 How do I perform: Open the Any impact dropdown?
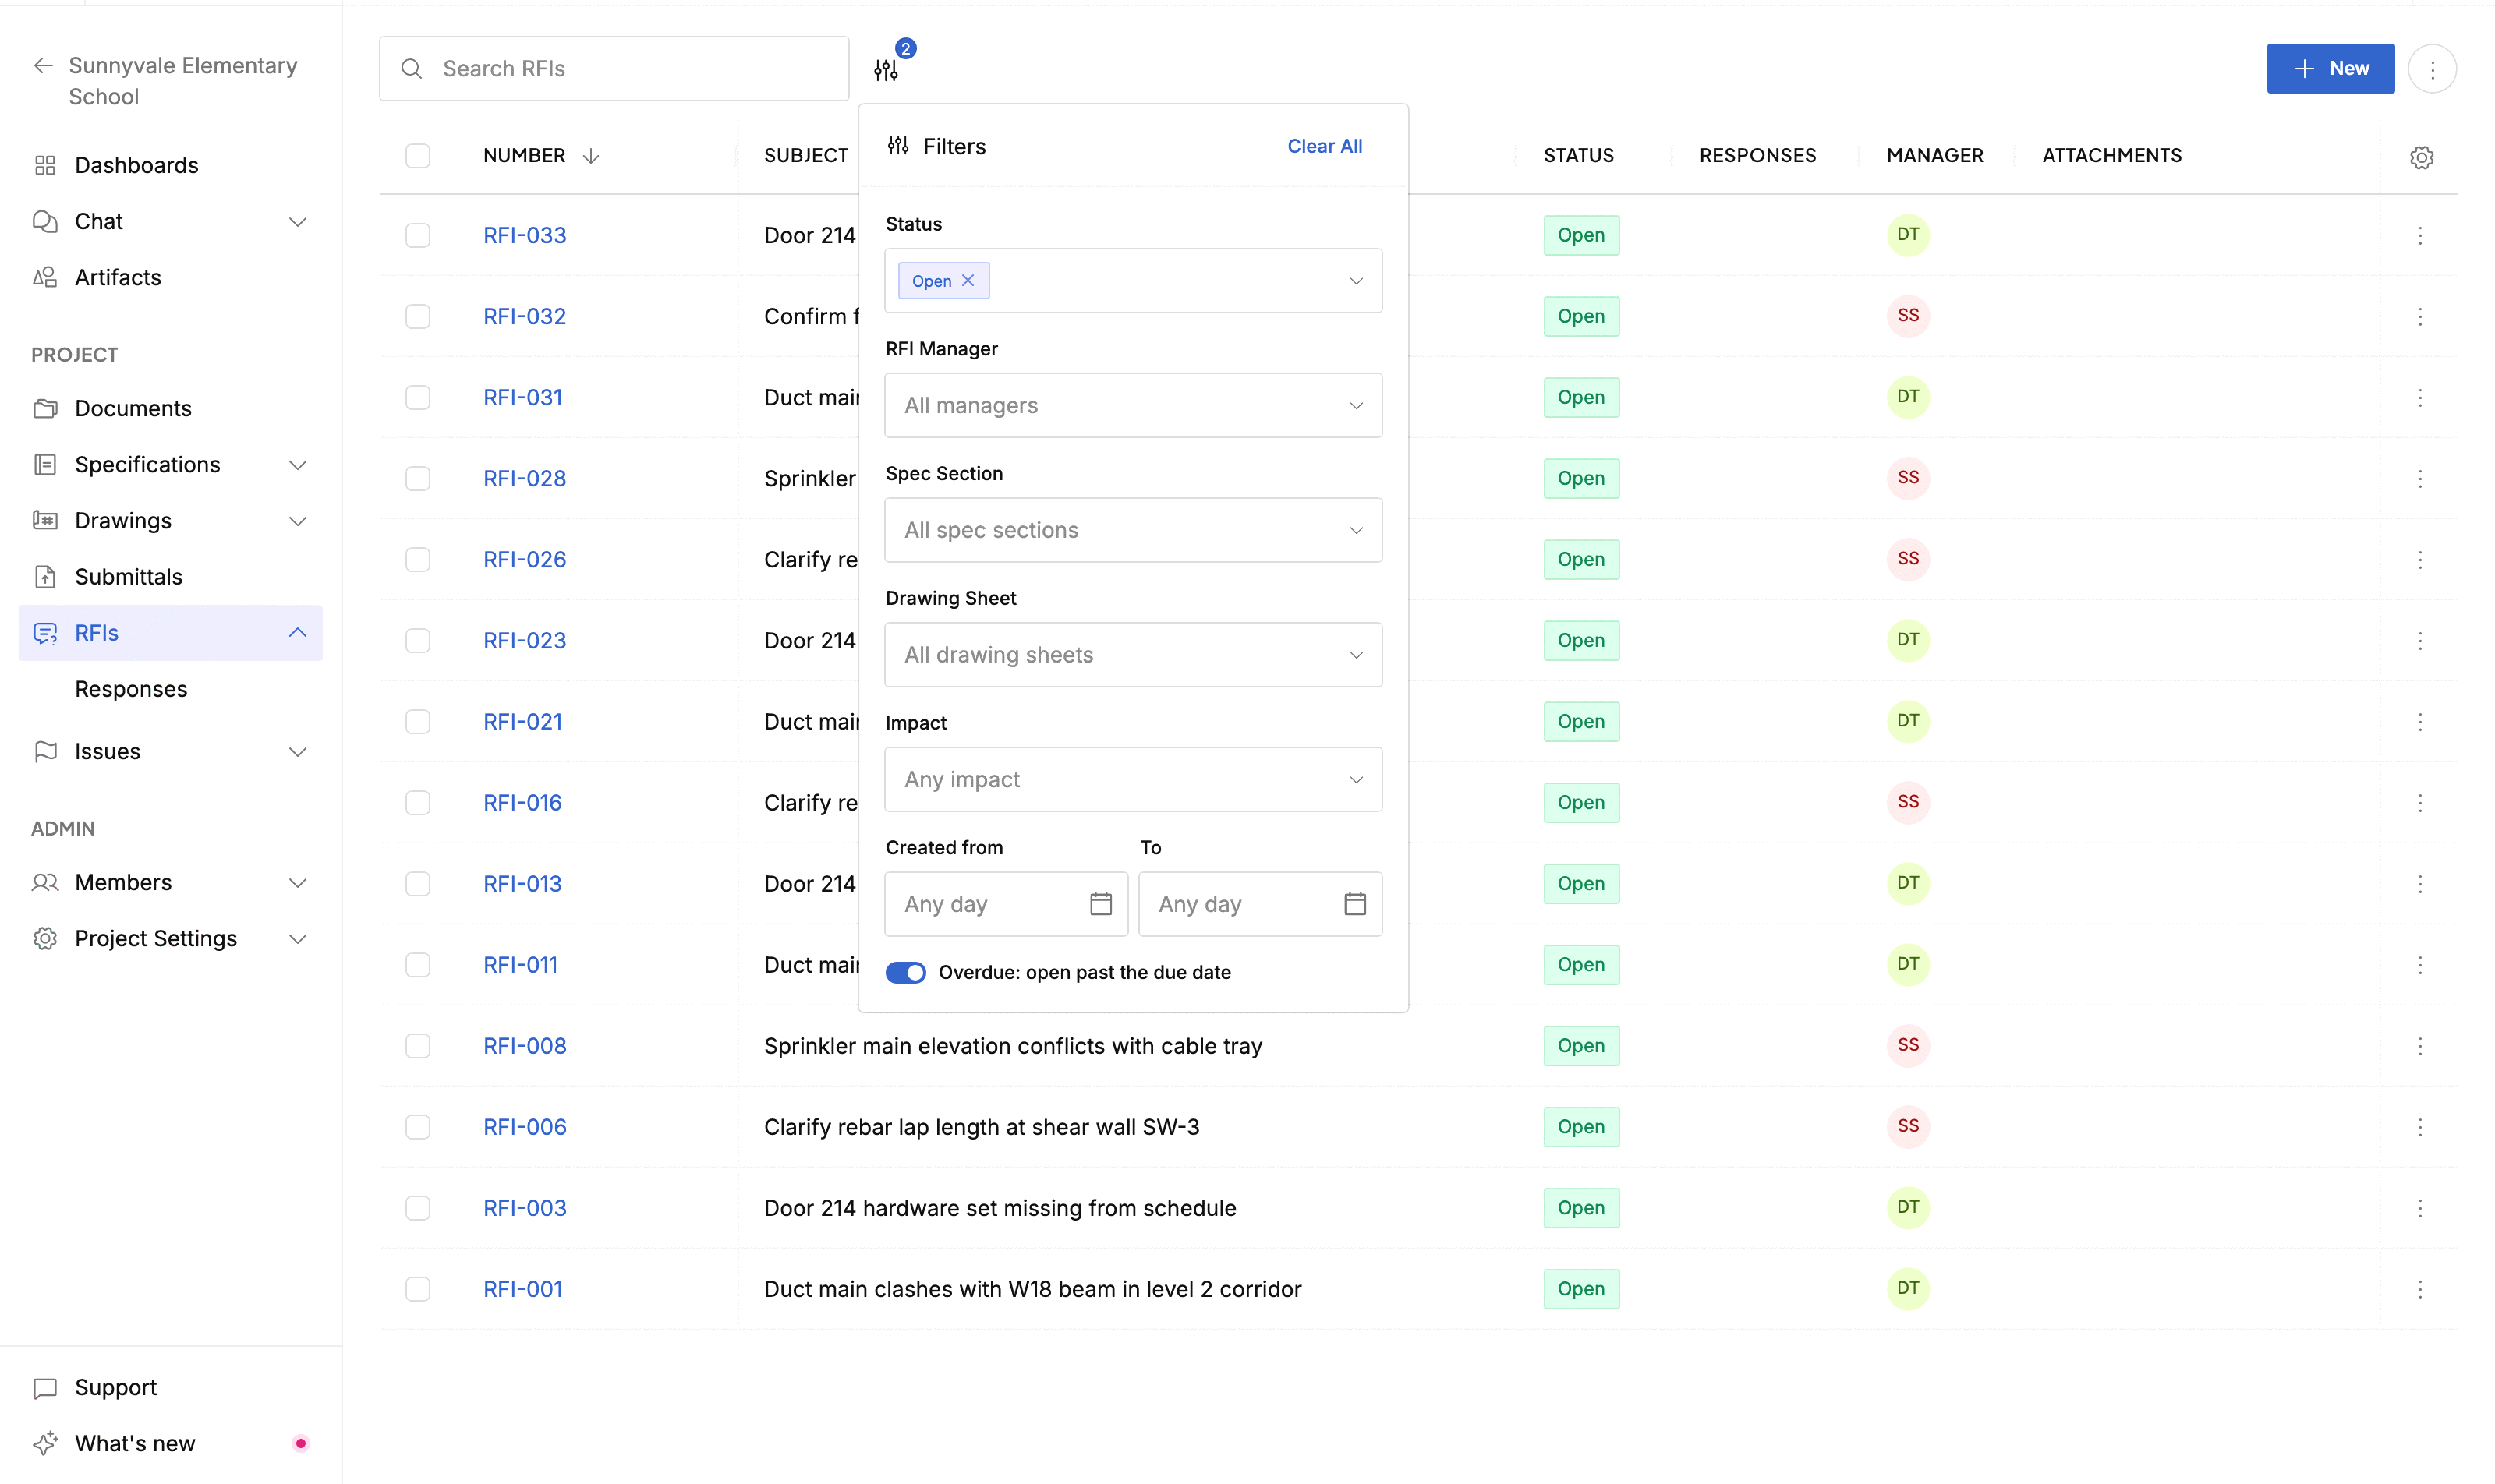1134,779
